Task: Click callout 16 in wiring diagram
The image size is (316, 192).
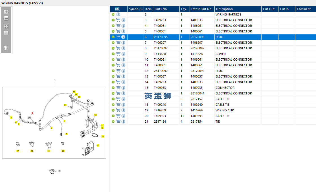Action: coord(65,105)
